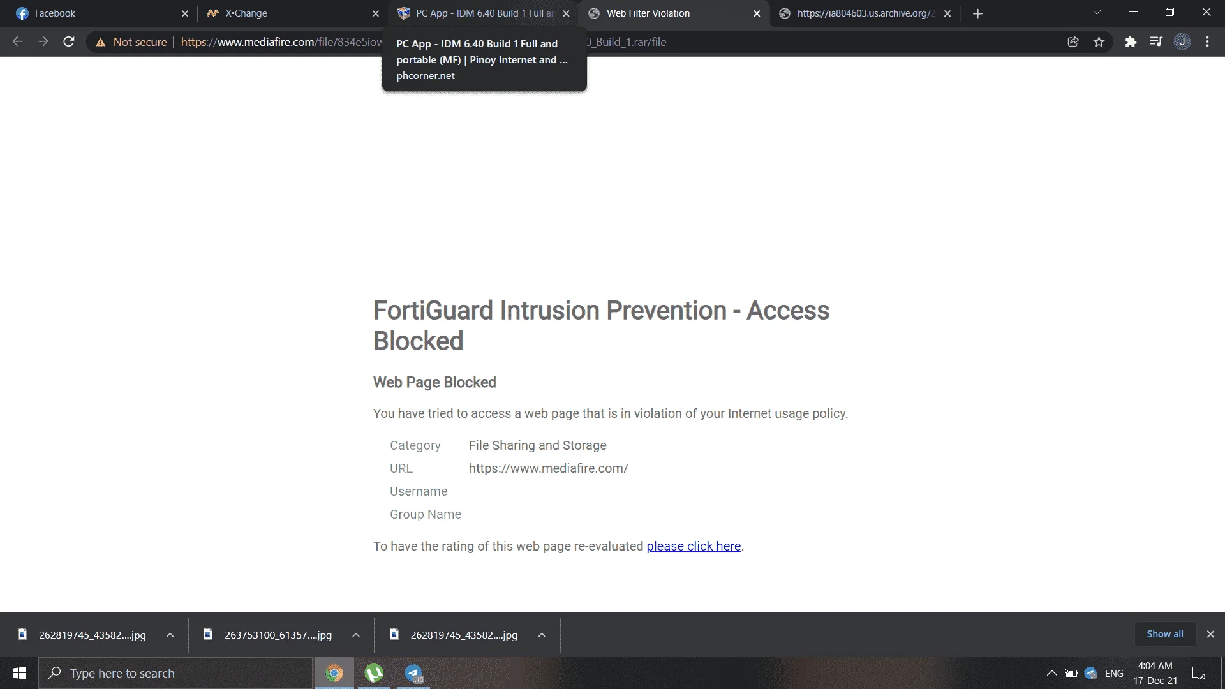This screenshot has height=689, width=1225.
Task: Click the battery icon in system tray
Action: 1071,673
